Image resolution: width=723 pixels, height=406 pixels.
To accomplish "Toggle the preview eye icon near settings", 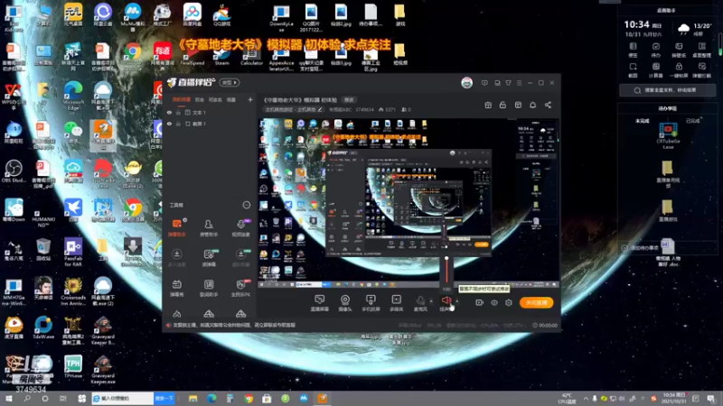I will coord(493,302).
